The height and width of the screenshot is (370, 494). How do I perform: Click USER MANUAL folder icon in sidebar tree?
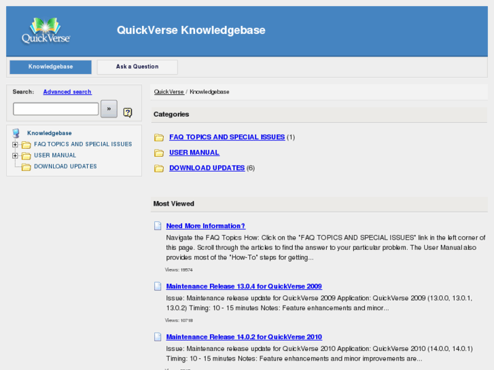point(26,155)
